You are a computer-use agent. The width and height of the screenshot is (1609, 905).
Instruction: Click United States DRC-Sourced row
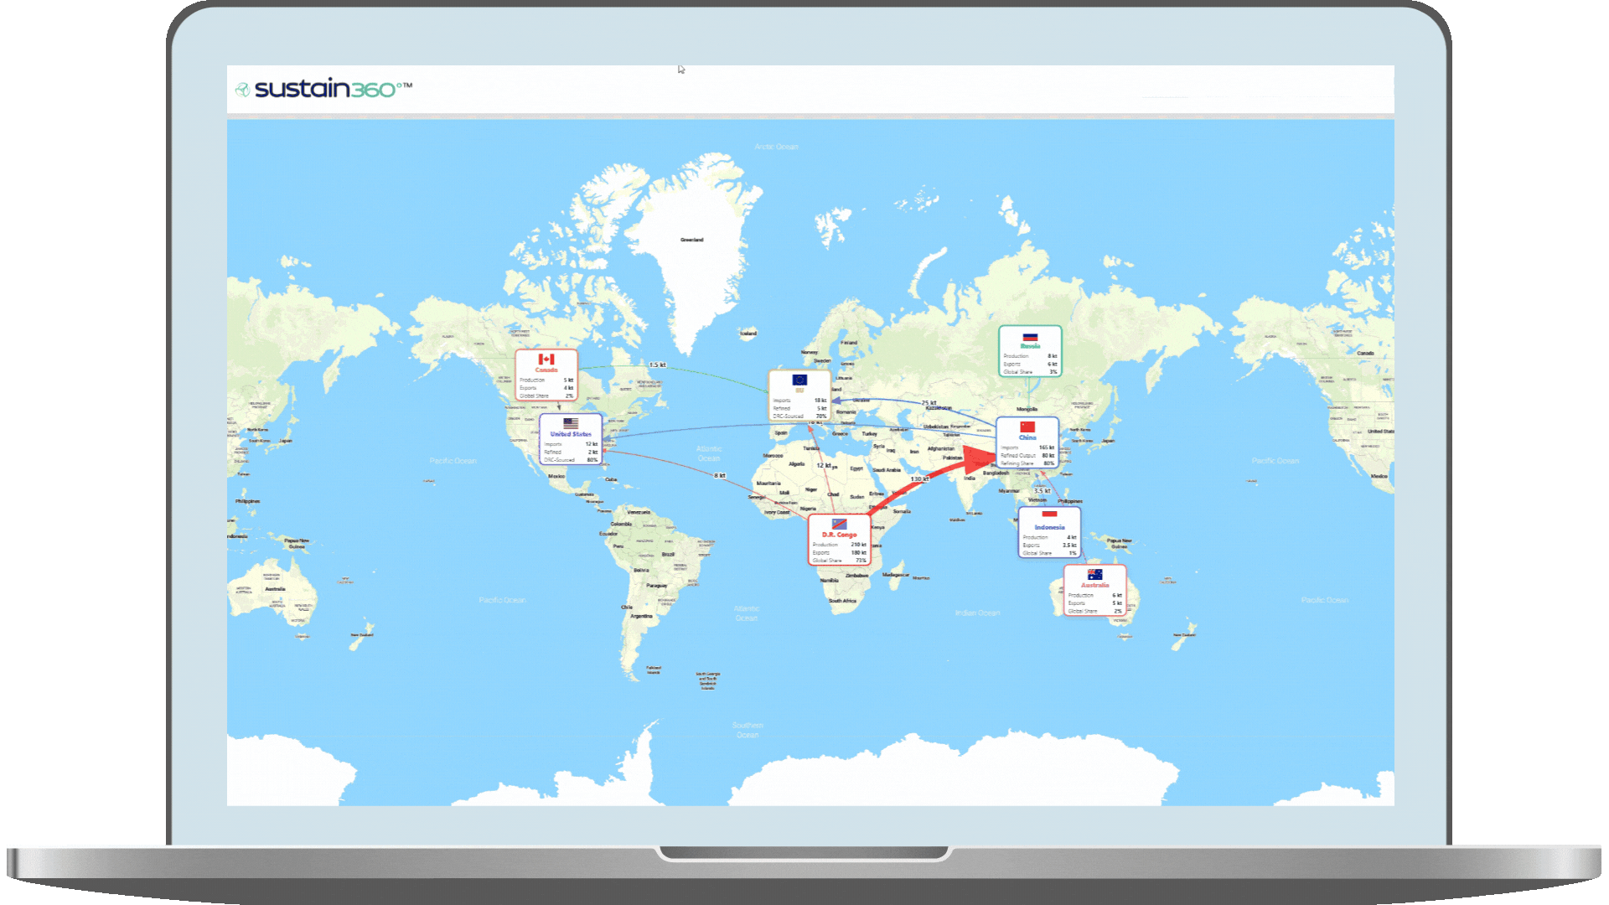pos(570,460)
